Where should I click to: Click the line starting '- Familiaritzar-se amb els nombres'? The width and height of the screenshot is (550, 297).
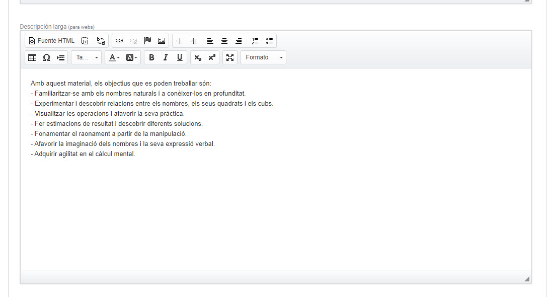pyautogui.click(x=138, y=94)
